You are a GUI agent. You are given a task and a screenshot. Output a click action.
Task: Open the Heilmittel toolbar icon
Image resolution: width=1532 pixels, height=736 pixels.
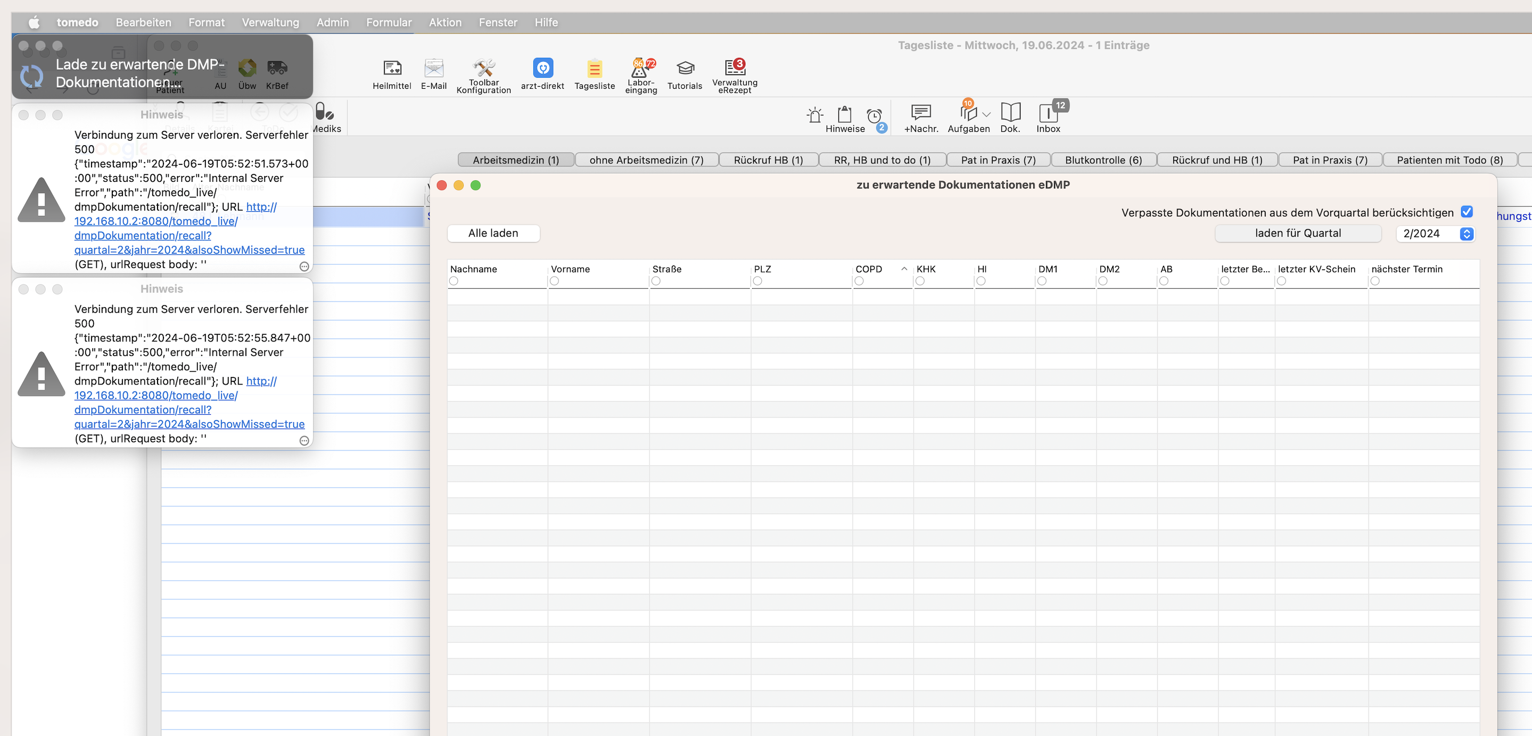[x=392, y=74]
